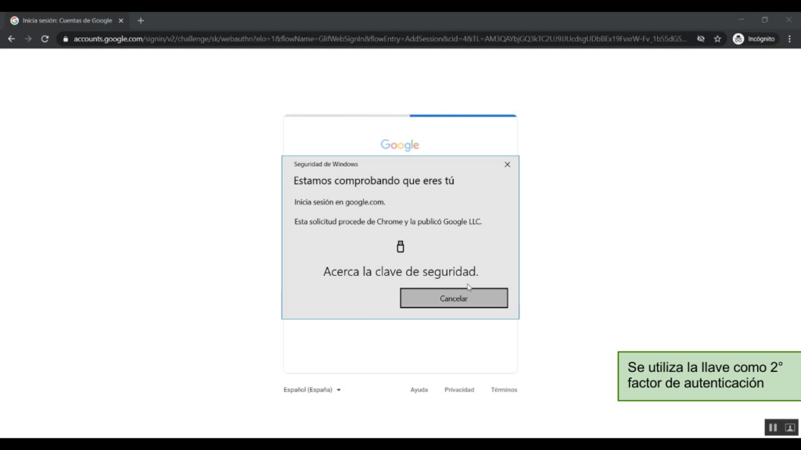
Task: Reload the page with refresh icon
Action: pyautogui.click(x=45, y=39)
